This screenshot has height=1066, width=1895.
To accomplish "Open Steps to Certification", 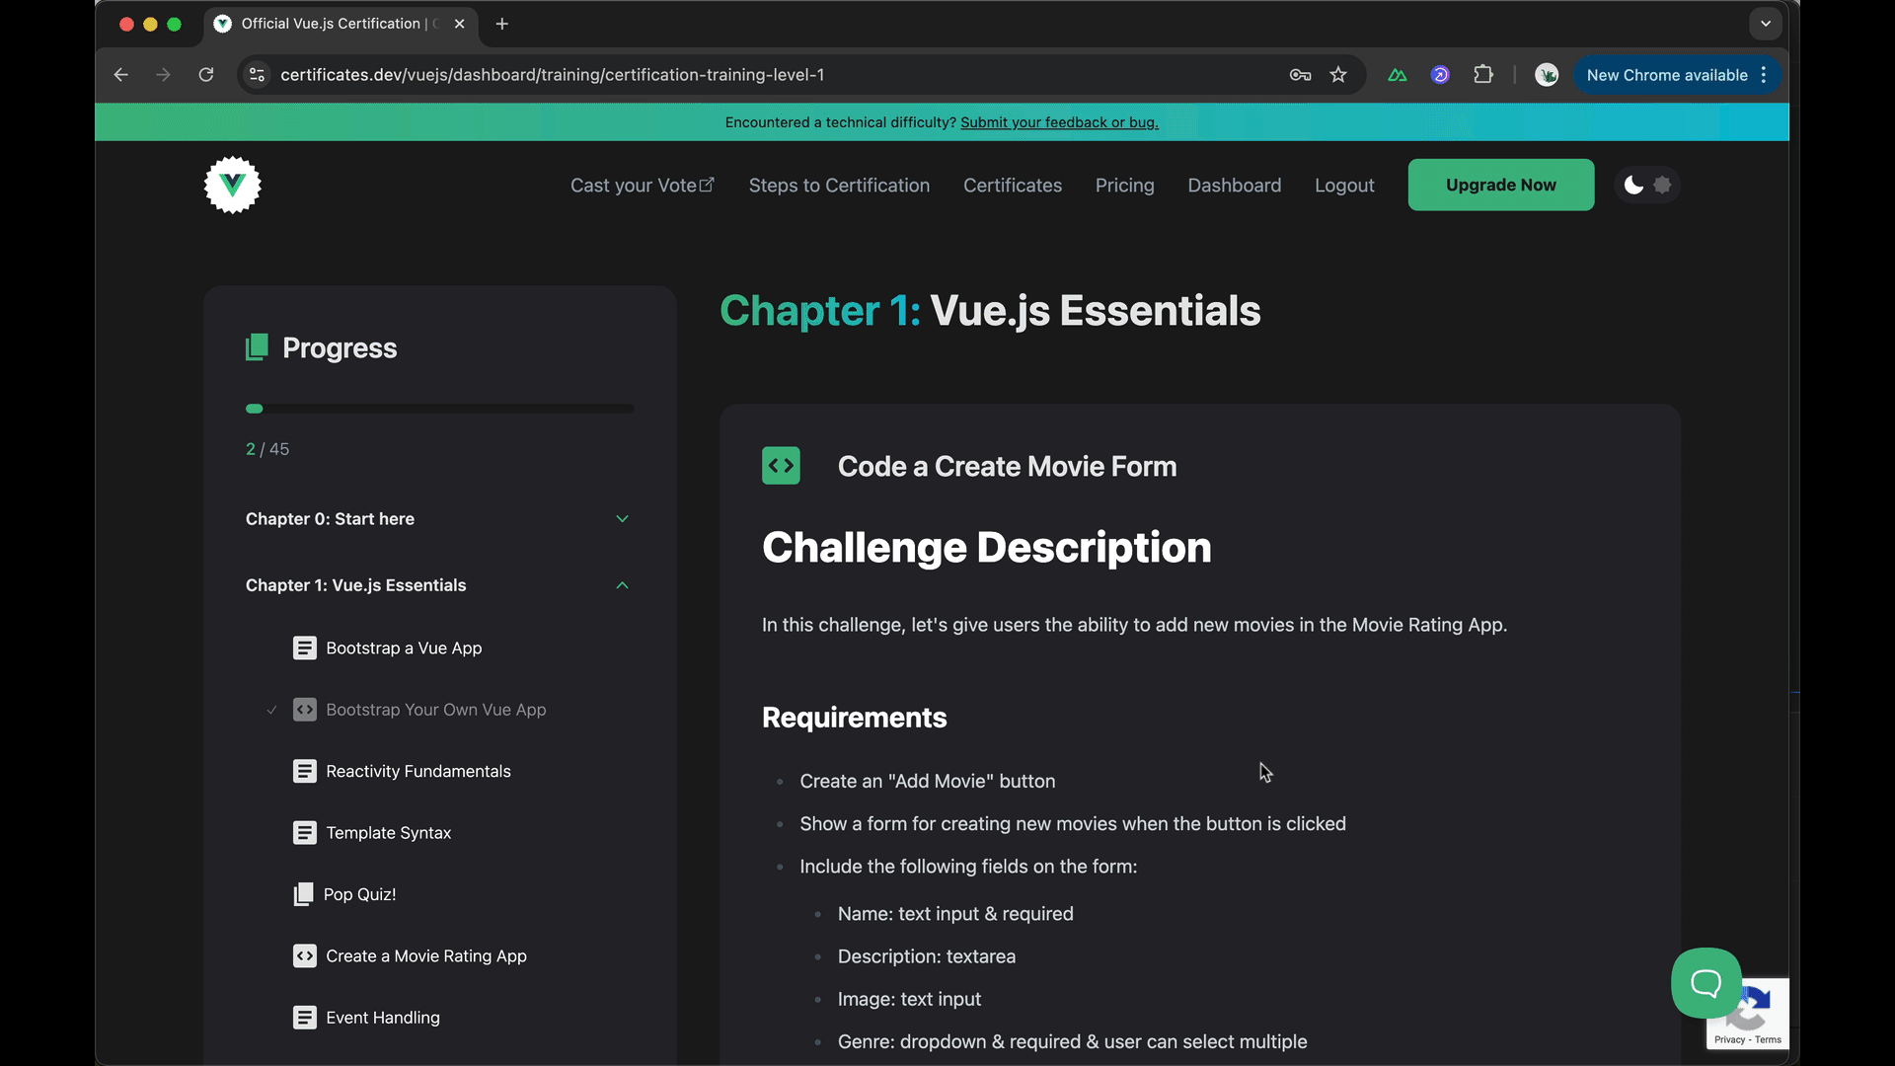I will point(839,186).
